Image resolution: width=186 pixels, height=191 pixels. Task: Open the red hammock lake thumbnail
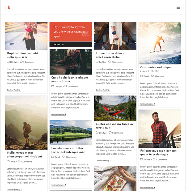coord(115,108)
